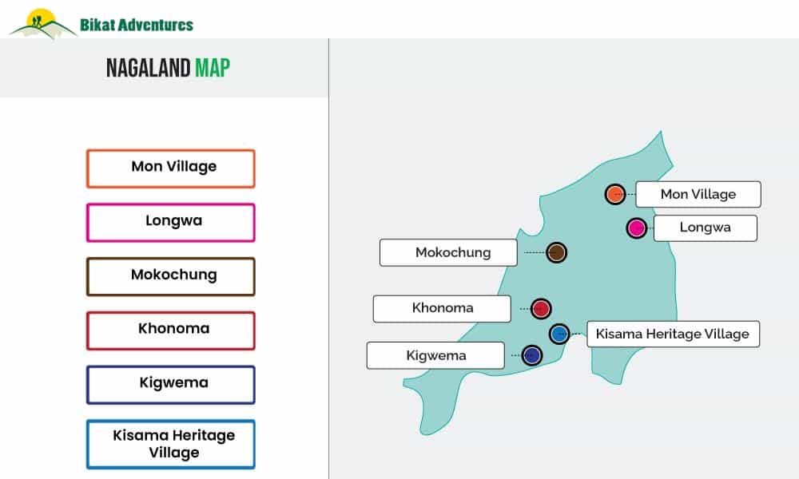Click the orange Mon Village map marker
The image size is (799, 479).
click(x=615, y=194)
